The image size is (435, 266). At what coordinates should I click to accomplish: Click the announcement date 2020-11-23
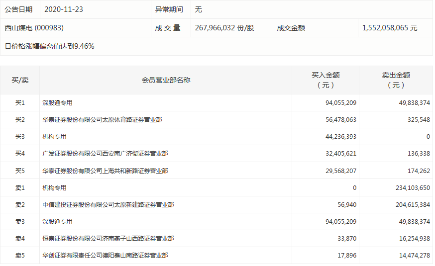(x=63, y=9)
